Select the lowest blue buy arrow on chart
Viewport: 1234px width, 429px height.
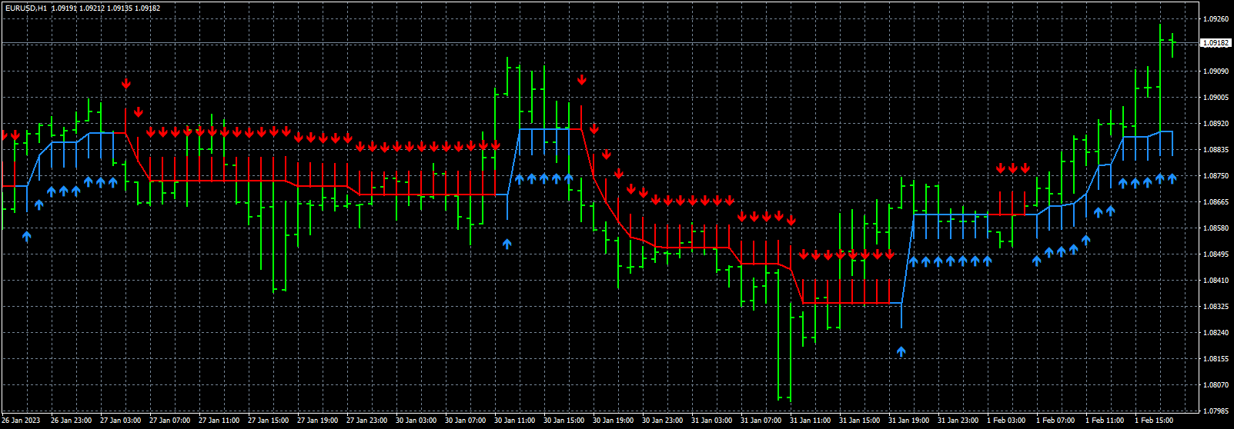coord(901,351)
